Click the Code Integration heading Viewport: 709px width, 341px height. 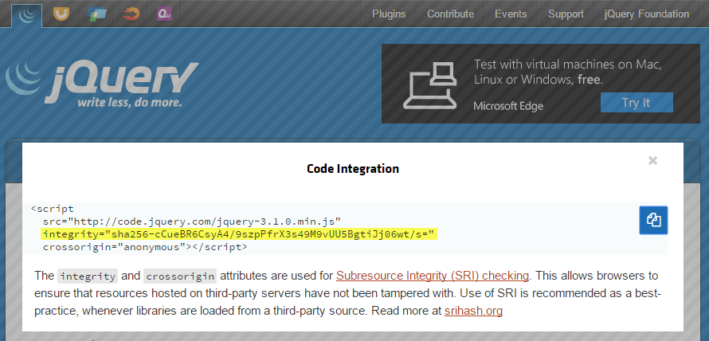pyautogui.click(x=353, y=169)
